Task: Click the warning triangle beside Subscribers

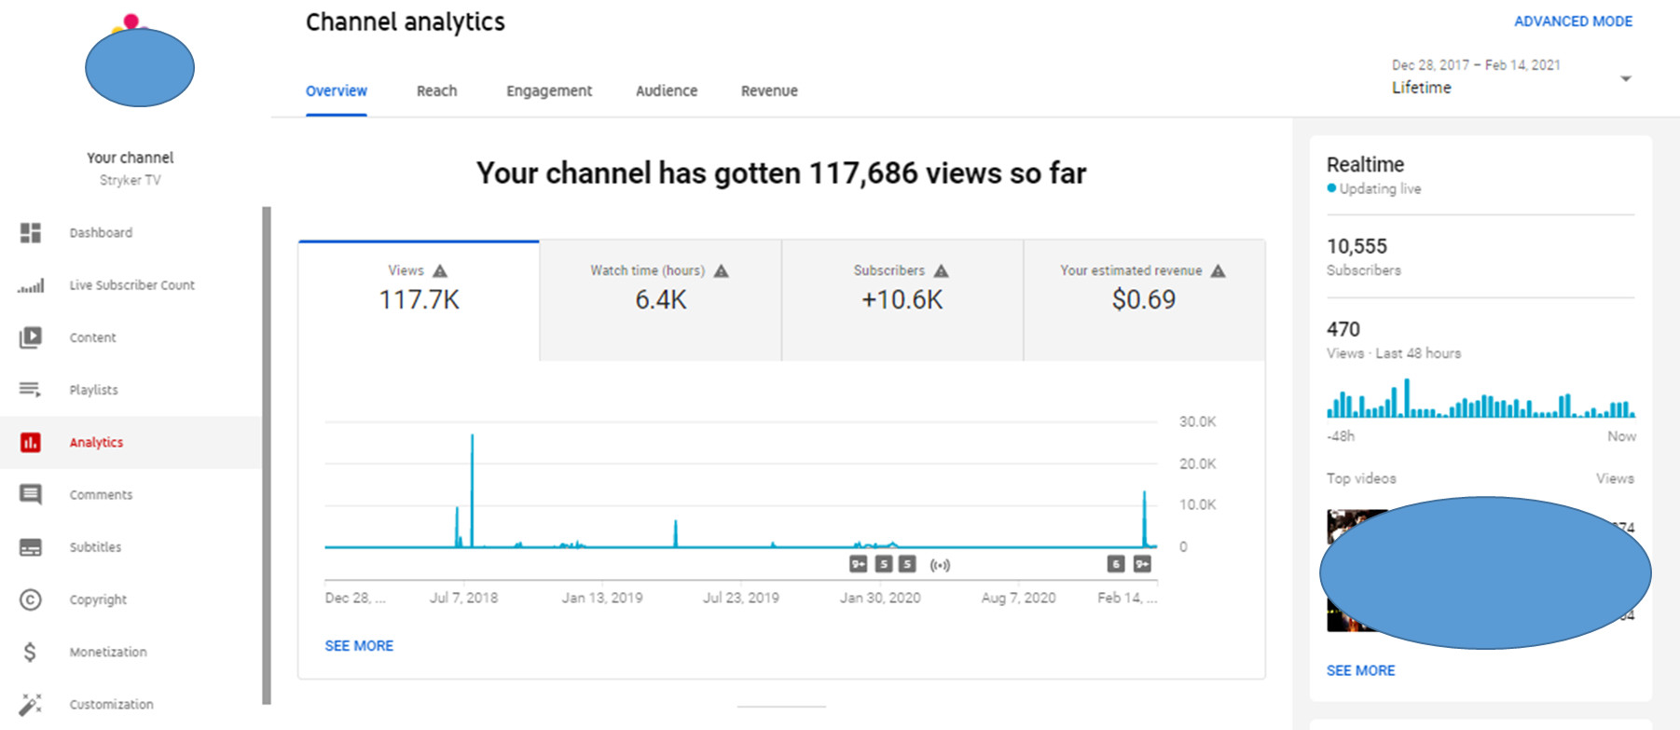Action: point(941,271)
